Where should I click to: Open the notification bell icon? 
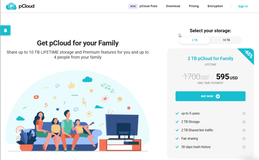(5, 30)
